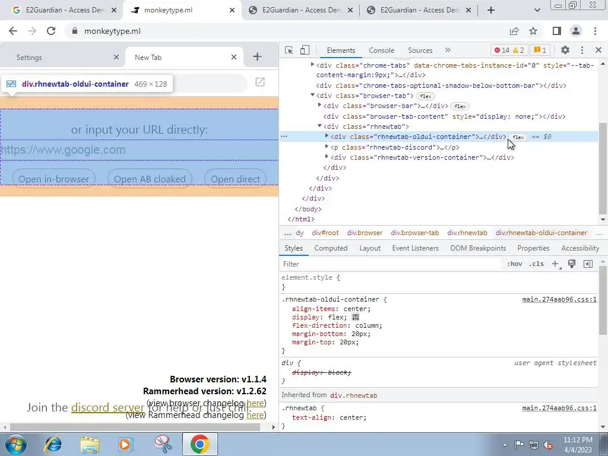Add new style rule plus icon

pos(555,264)
